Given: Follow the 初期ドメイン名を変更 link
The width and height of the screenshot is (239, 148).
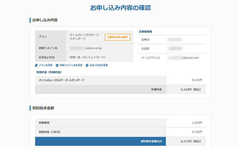Looking at the screenshot, I should click(x=71, y=65).
